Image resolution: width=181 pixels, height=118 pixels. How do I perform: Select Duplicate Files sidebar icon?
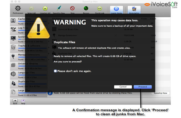click(13, 83)
